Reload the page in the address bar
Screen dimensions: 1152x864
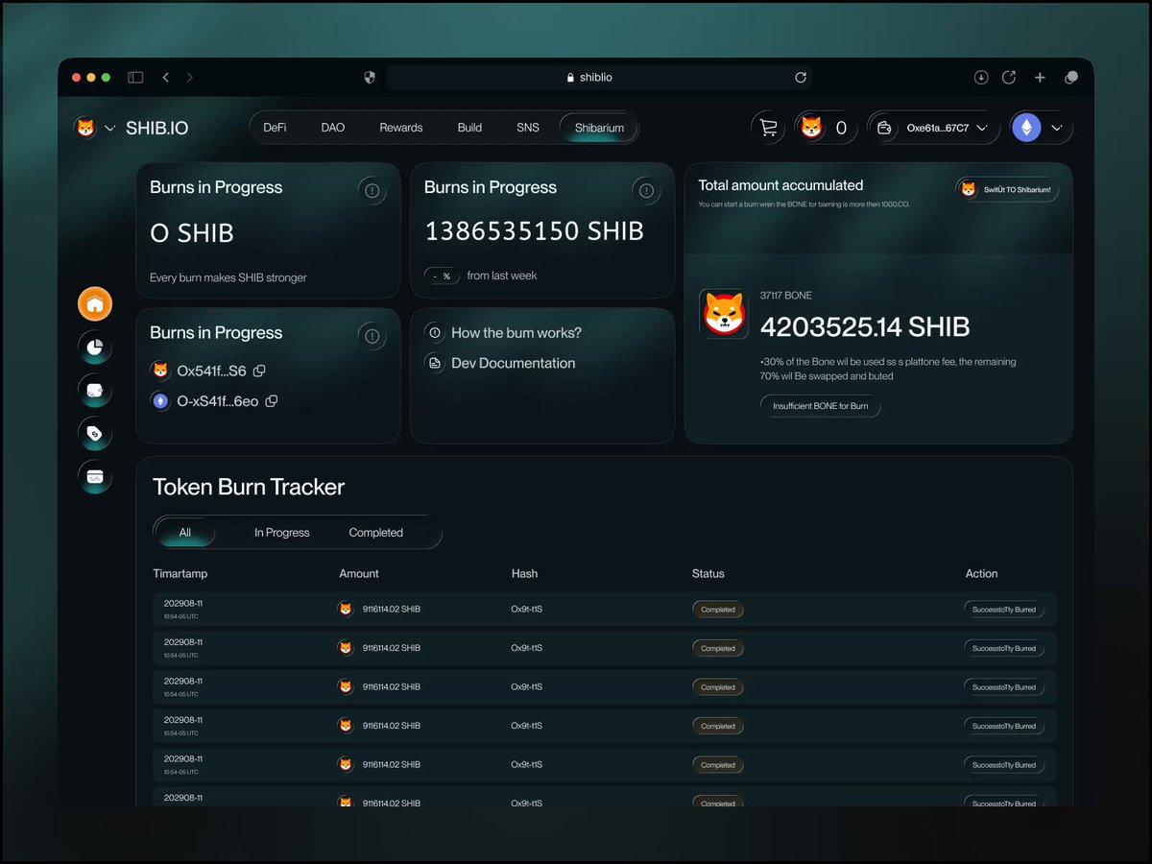(x=801, y=78)
